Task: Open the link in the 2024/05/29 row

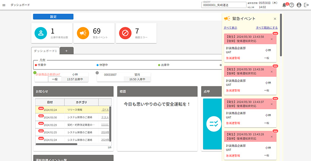Action: coord(105,125)
